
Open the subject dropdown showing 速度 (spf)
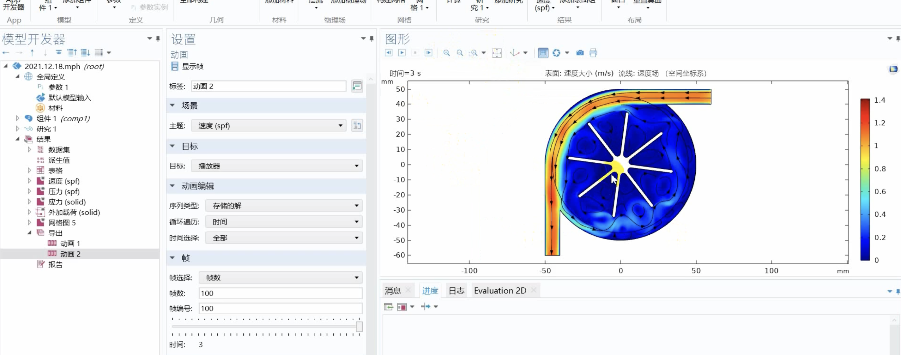tap(269, 126)
